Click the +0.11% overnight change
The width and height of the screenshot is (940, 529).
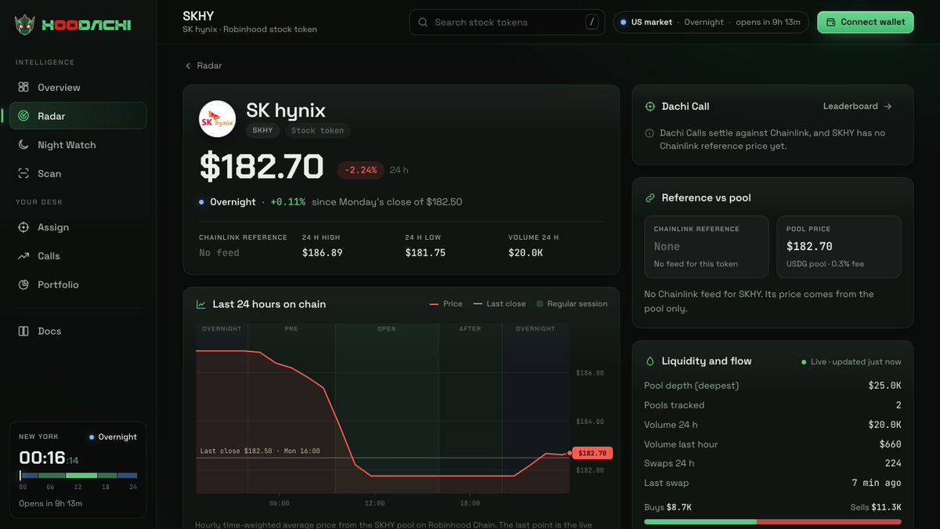288,202
